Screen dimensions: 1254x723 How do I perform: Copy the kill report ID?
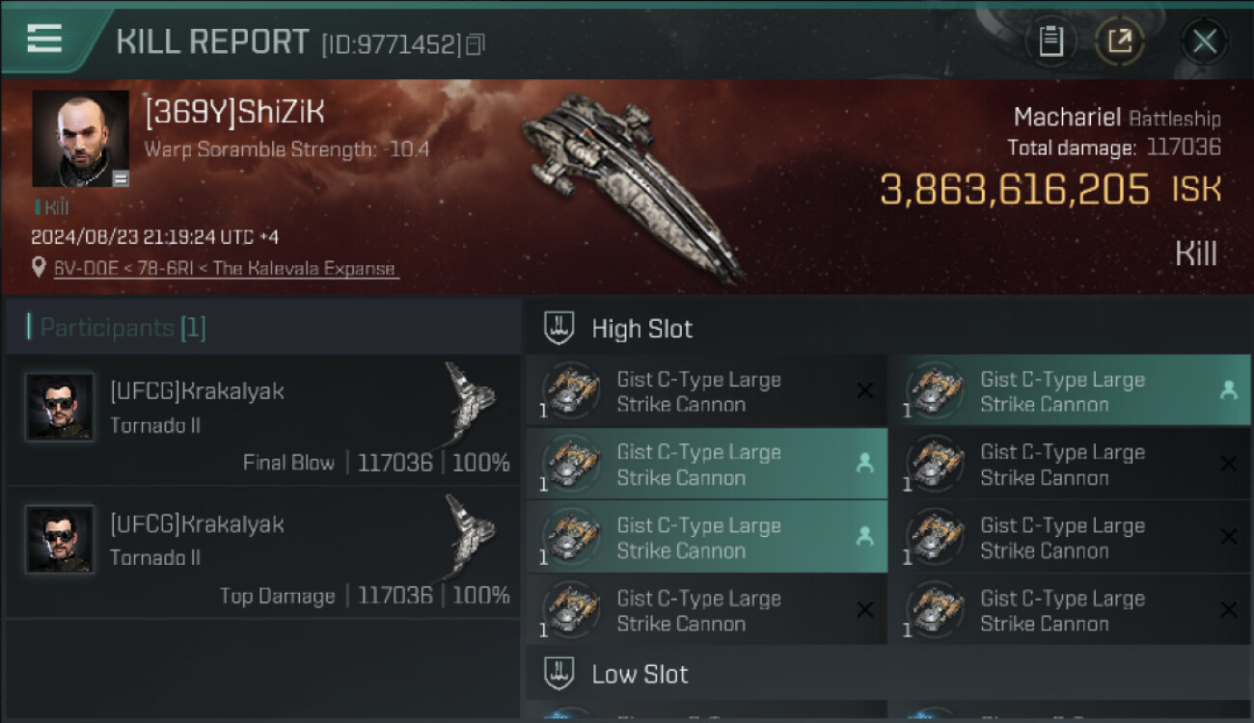pyautogui.click(x=475, y=44)
